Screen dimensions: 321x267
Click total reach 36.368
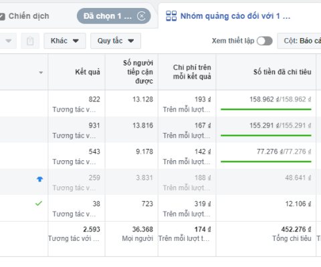click(142, 230)
